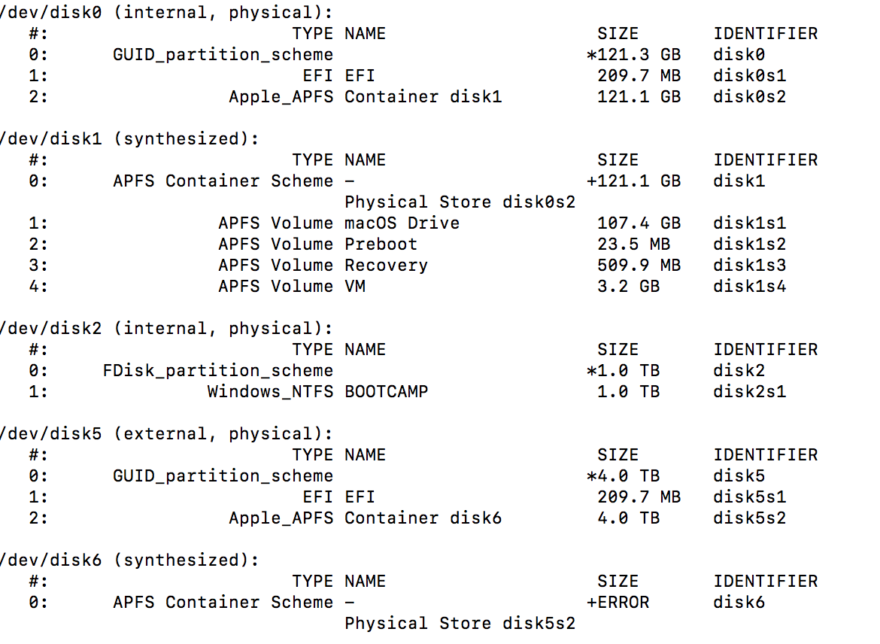Click the Container disk6 name
The height and width of the screenshot is (644, 880).
423,518
